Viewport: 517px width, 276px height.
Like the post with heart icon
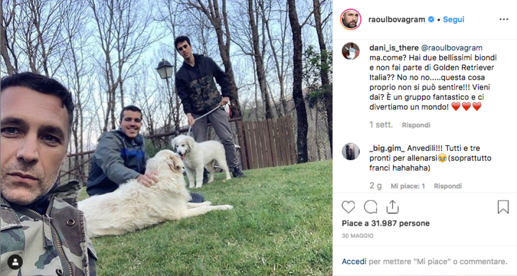pos(348,207)
